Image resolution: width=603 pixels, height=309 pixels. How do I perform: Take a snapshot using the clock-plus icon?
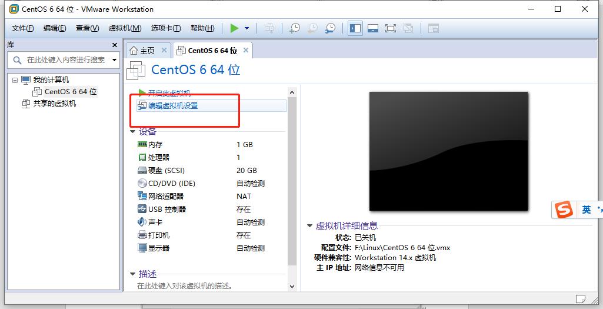[x=295, y=28]
